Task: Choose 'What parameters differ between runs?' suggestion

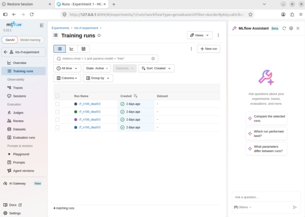Action: pyautogui.click(x=266, y=149)
